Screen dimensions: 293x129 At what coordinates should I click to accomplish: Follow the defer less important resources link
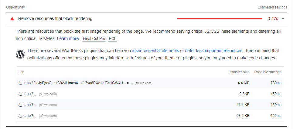tap(213, 51)
